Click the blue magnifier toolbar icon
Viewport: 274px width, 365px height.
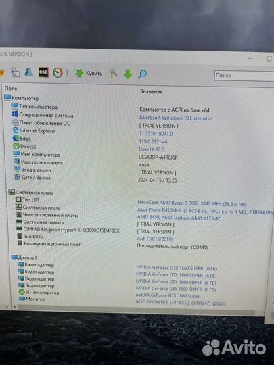coord(142,74)
